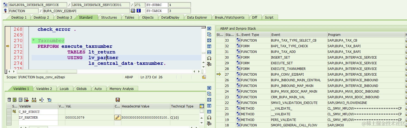Screen dimensions: 407x128
Task: Click the editor vertical scroll-down arrow
Action: 203,67
